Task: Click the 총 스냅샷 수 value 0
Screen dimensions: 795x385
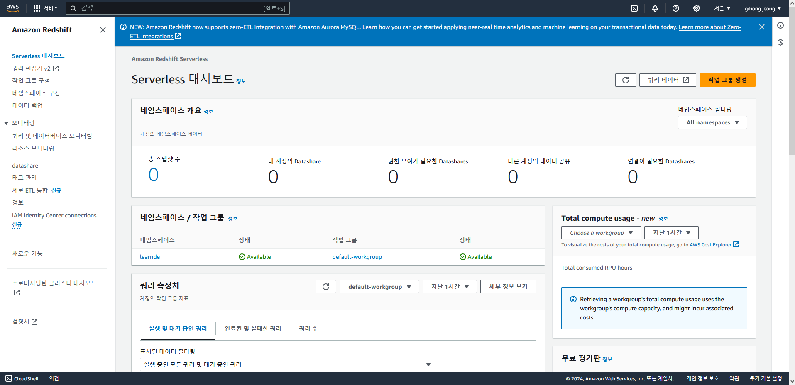Action: coord(154,175)
